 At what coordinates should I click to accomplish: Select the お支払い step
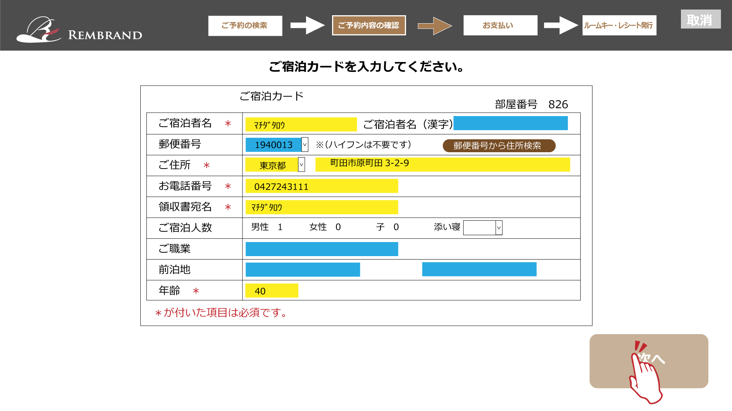click(500, 25)
